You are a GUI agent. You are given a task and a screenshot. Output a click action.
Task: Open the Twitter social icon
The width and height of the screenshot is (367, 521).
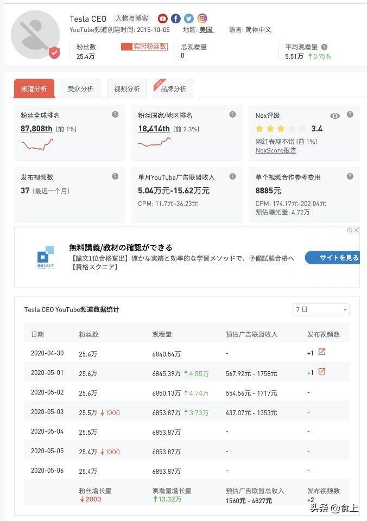click(x=189, y=18)
